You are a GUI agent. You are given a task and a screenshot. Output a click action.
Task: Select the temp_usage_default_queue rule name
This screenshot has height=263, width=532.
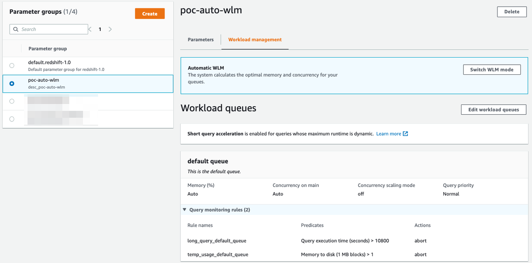[x=218, y=255]
